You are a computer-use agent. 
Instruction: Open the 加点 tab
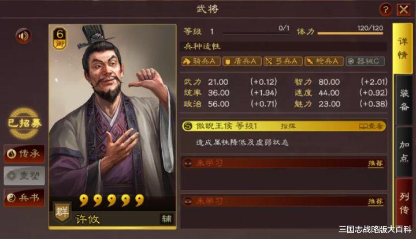404,151
